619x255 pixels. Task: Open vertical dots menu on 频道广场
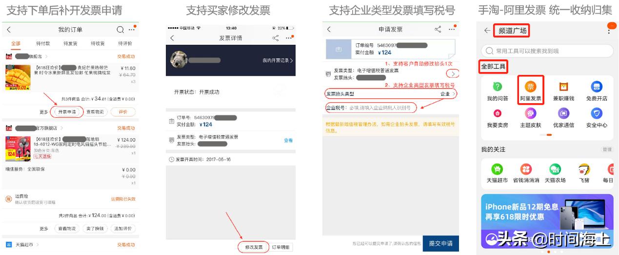(608, 30)
